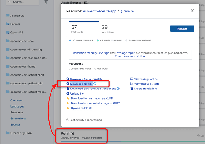Image resolution: width=205 pixels, height=144 pixels.
Task: Click the Translate button
Action: click(x=182, y=29)
